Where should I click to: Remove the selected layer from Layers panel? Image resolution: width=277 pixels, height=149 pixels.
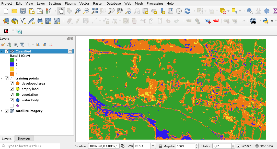tap(50, 45)
